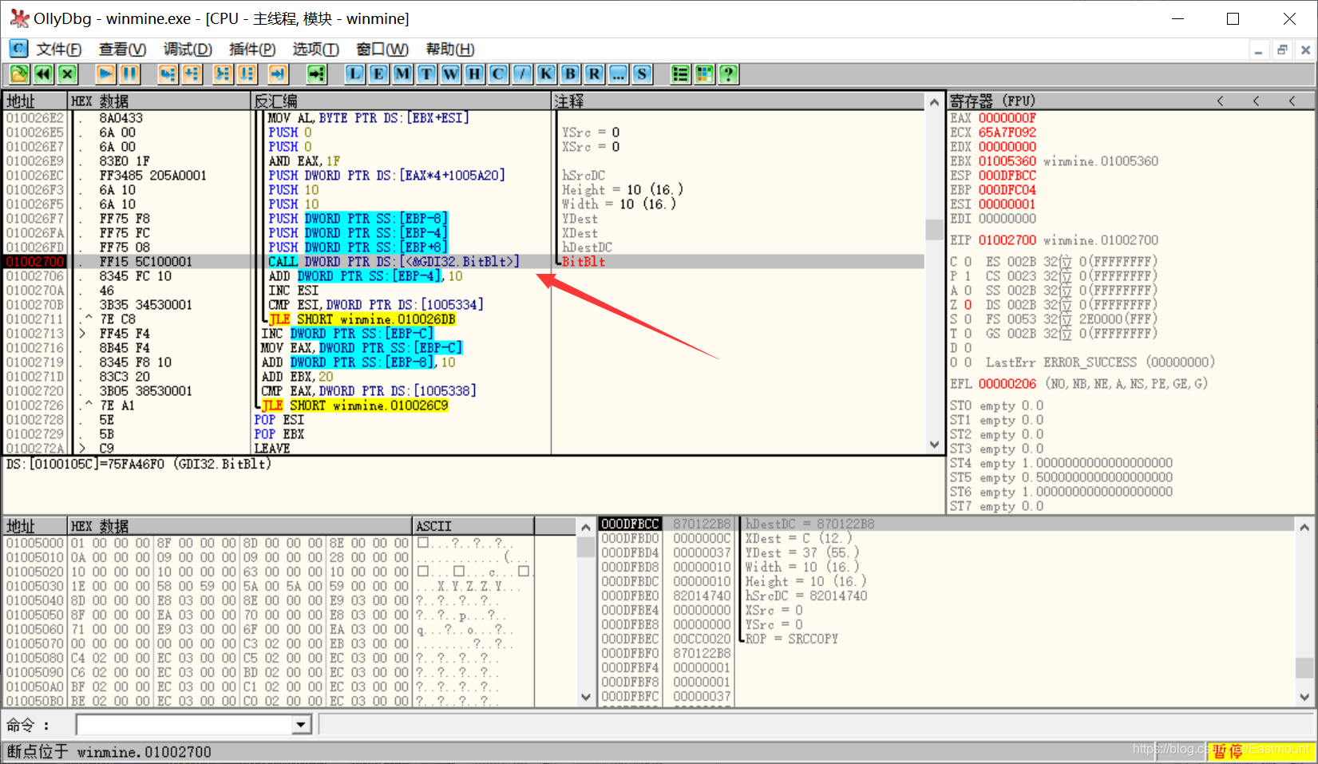Image resolution: width=1318 pixels, height=764 pixels.
Task: Click the down arrow of disassembly scrollbar
Action: click(934, 445)
